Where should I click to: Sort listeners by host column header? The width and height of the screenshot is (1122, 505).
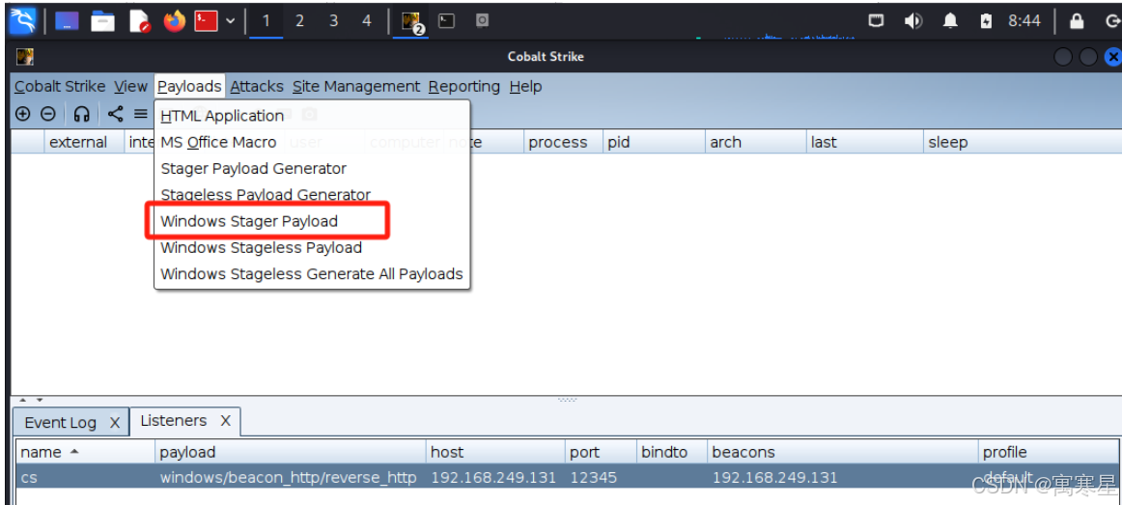pyautogui.click(x=495, y=452)
